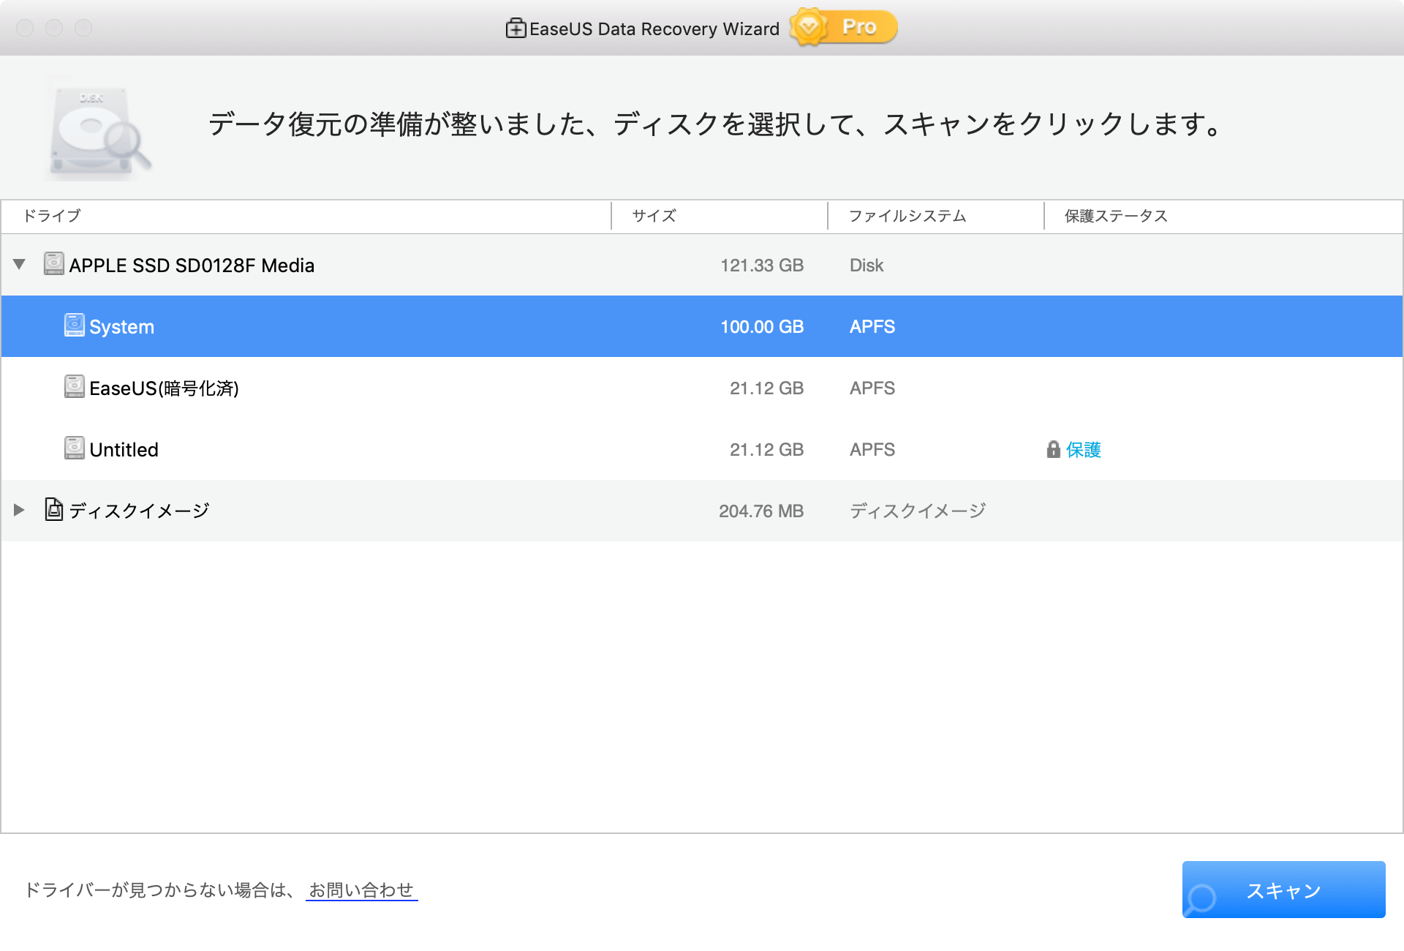
Task: Click the APFS cell in Untitled row
Action: click(x=872, y=450)
